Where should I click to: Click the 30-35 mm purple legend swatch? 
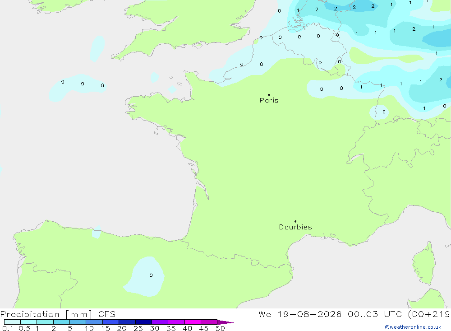click(x=160, y=322)
